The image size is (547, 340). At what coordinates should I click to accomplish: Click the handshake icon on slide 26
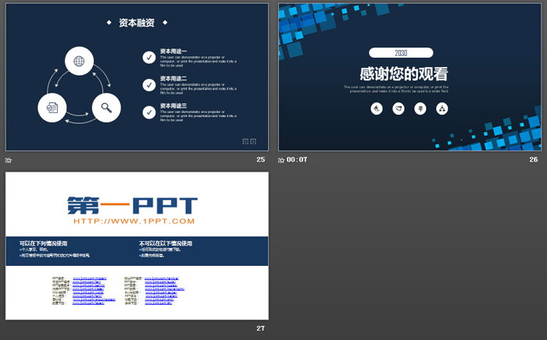(399, 108)
